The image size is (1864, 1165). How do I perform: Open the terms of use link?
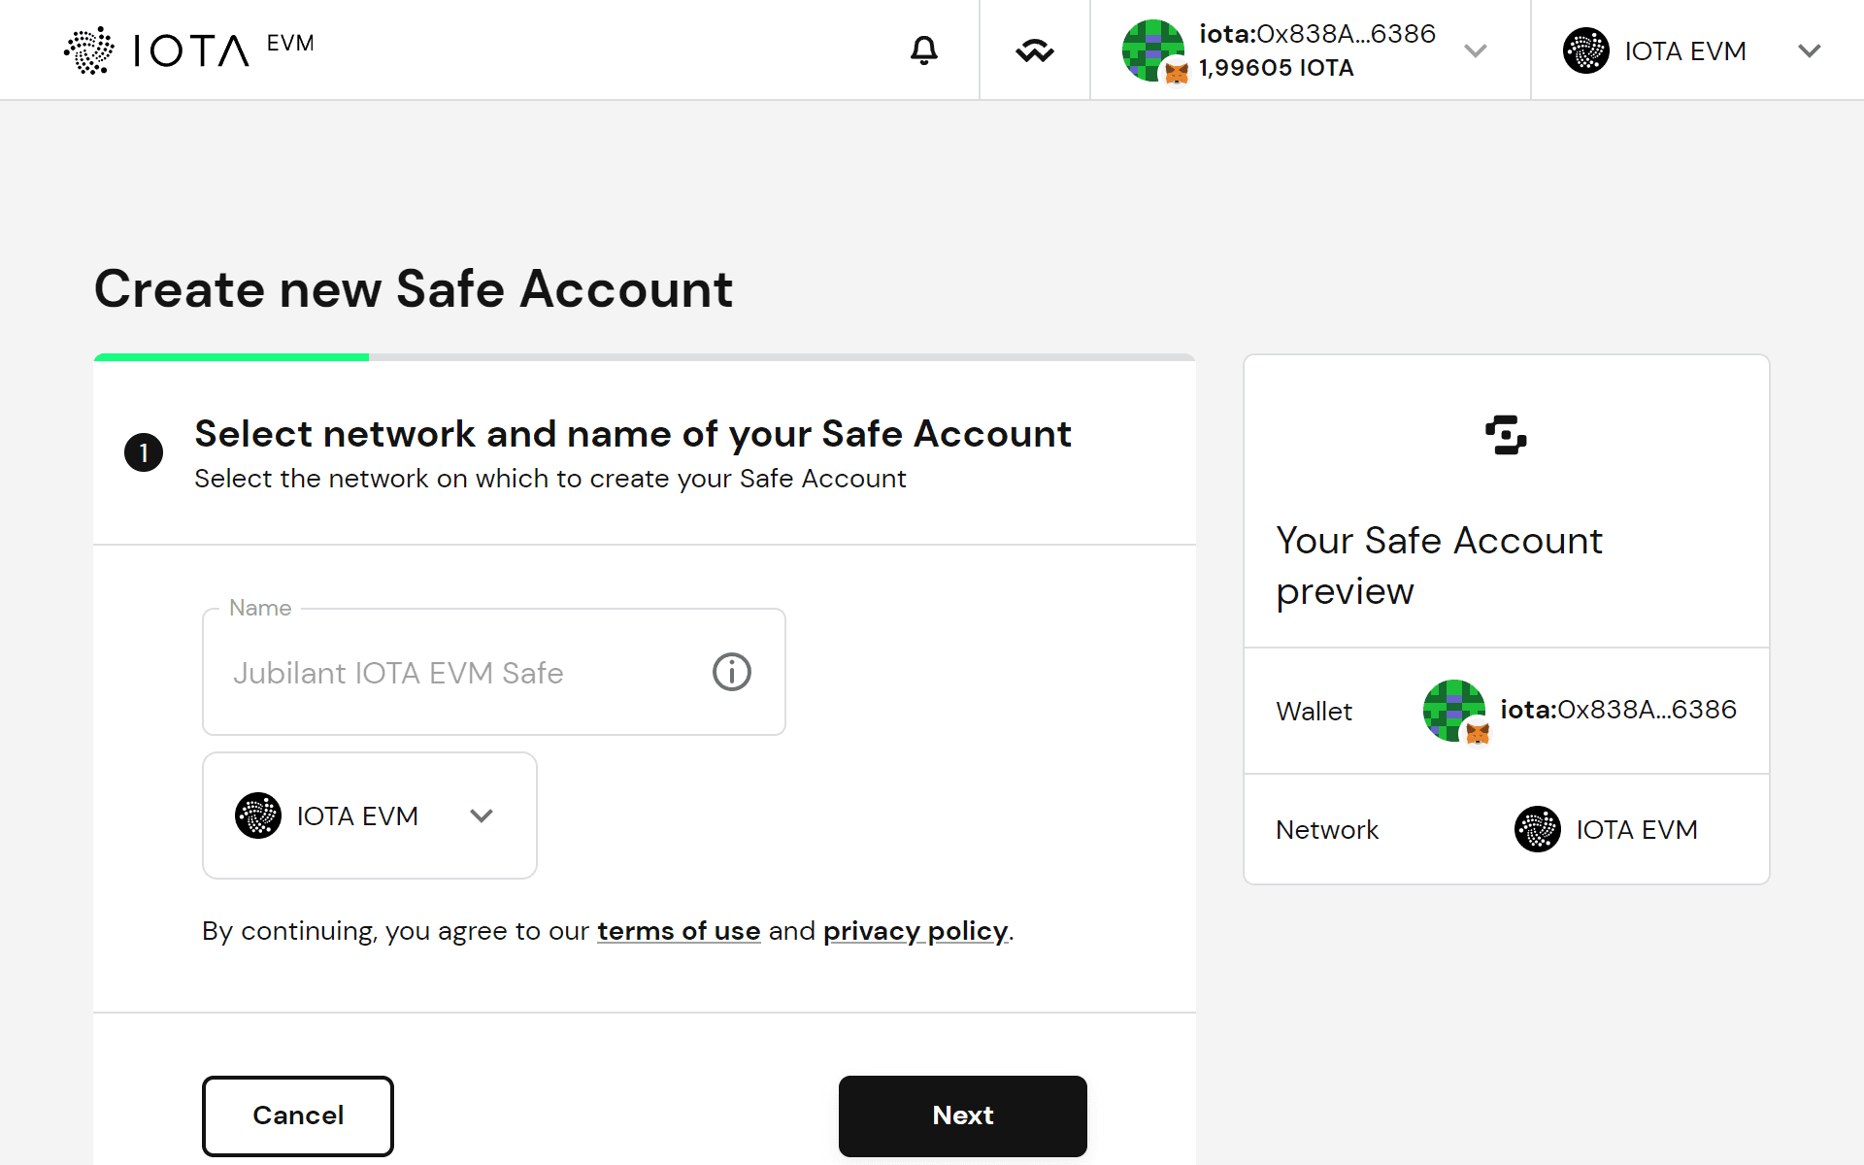coord(678,930)
